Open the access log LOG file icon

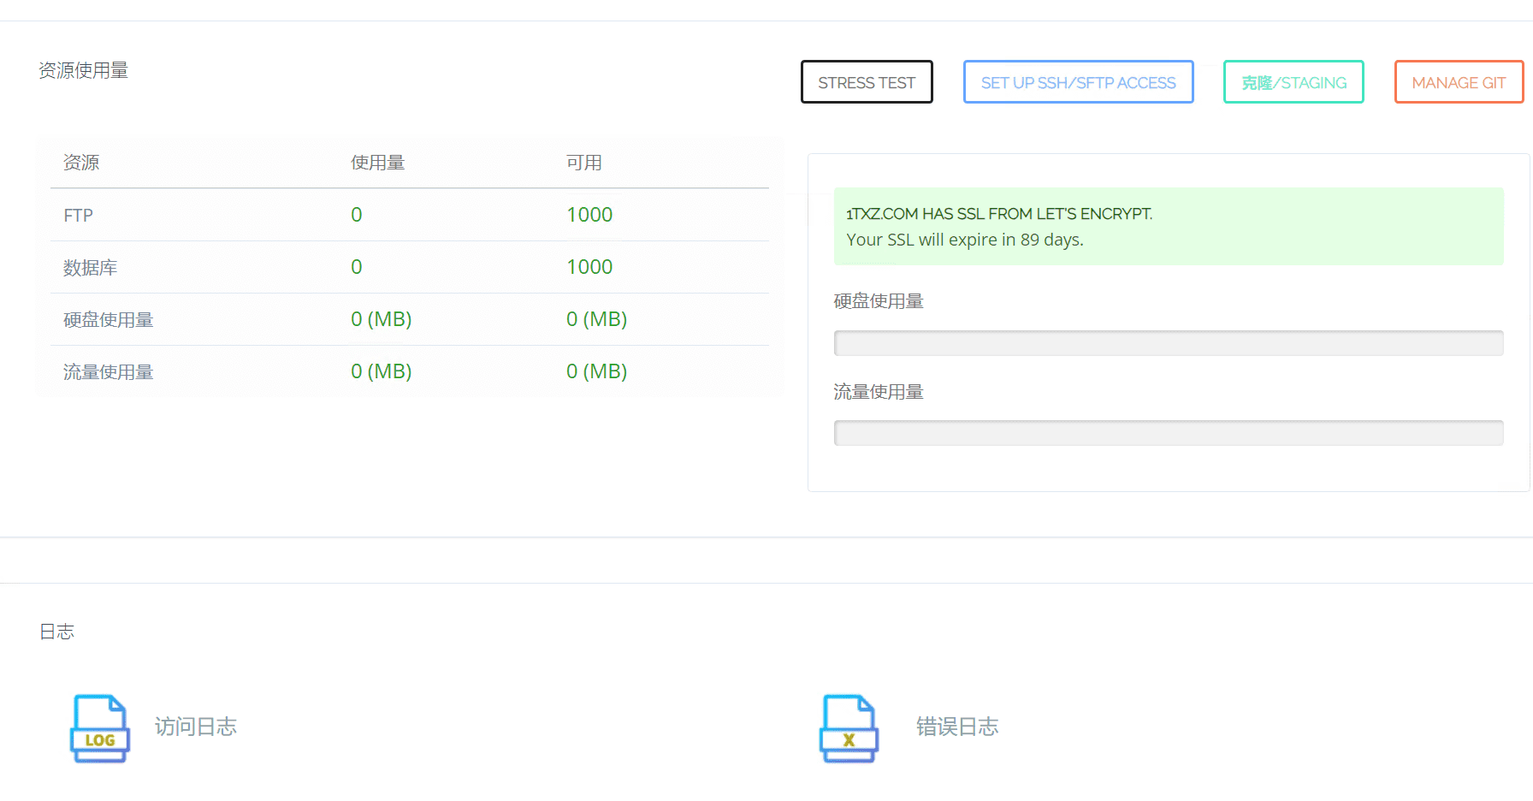tap(99, 728)
